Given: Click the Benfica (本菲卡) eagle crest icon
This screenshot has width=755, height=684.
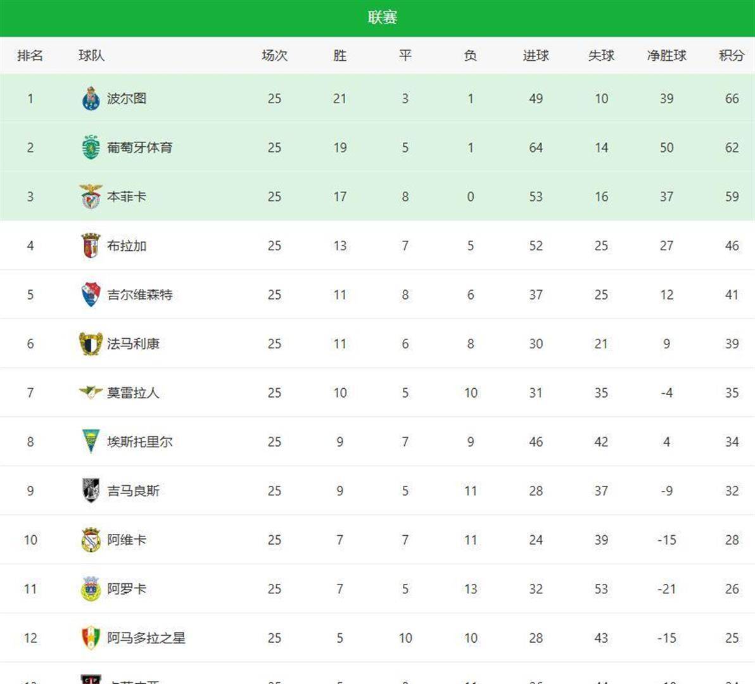Looking at the screenshot, I should pyautogui.click(x=91, y=196).
